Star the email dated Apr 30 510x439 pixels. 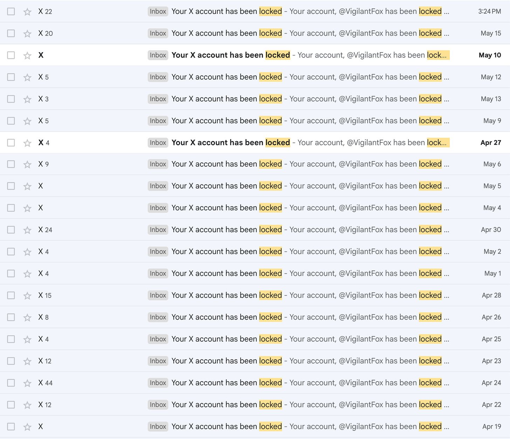tap(27, 230)
